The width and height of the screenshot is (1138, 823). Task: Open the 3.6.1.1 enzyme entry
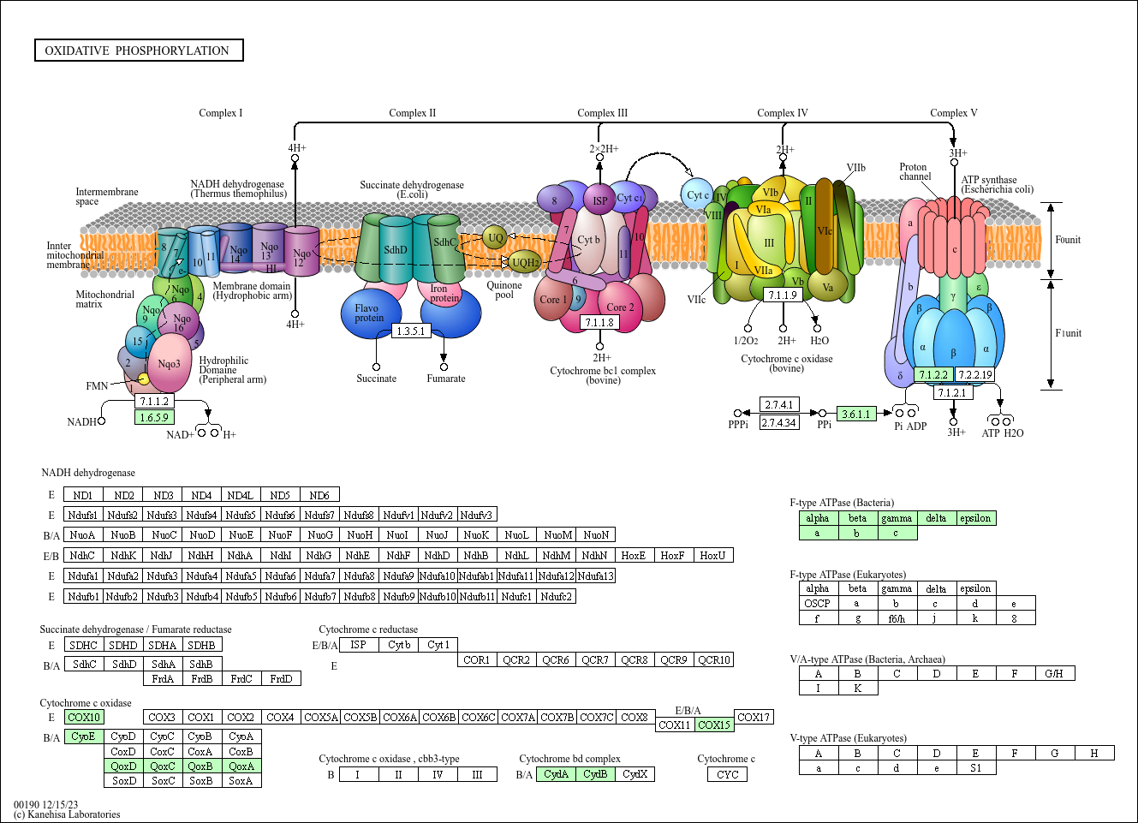pos(855,414)
